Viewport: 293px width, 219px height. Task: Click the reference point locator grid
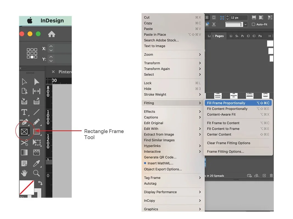click(32, 53)
